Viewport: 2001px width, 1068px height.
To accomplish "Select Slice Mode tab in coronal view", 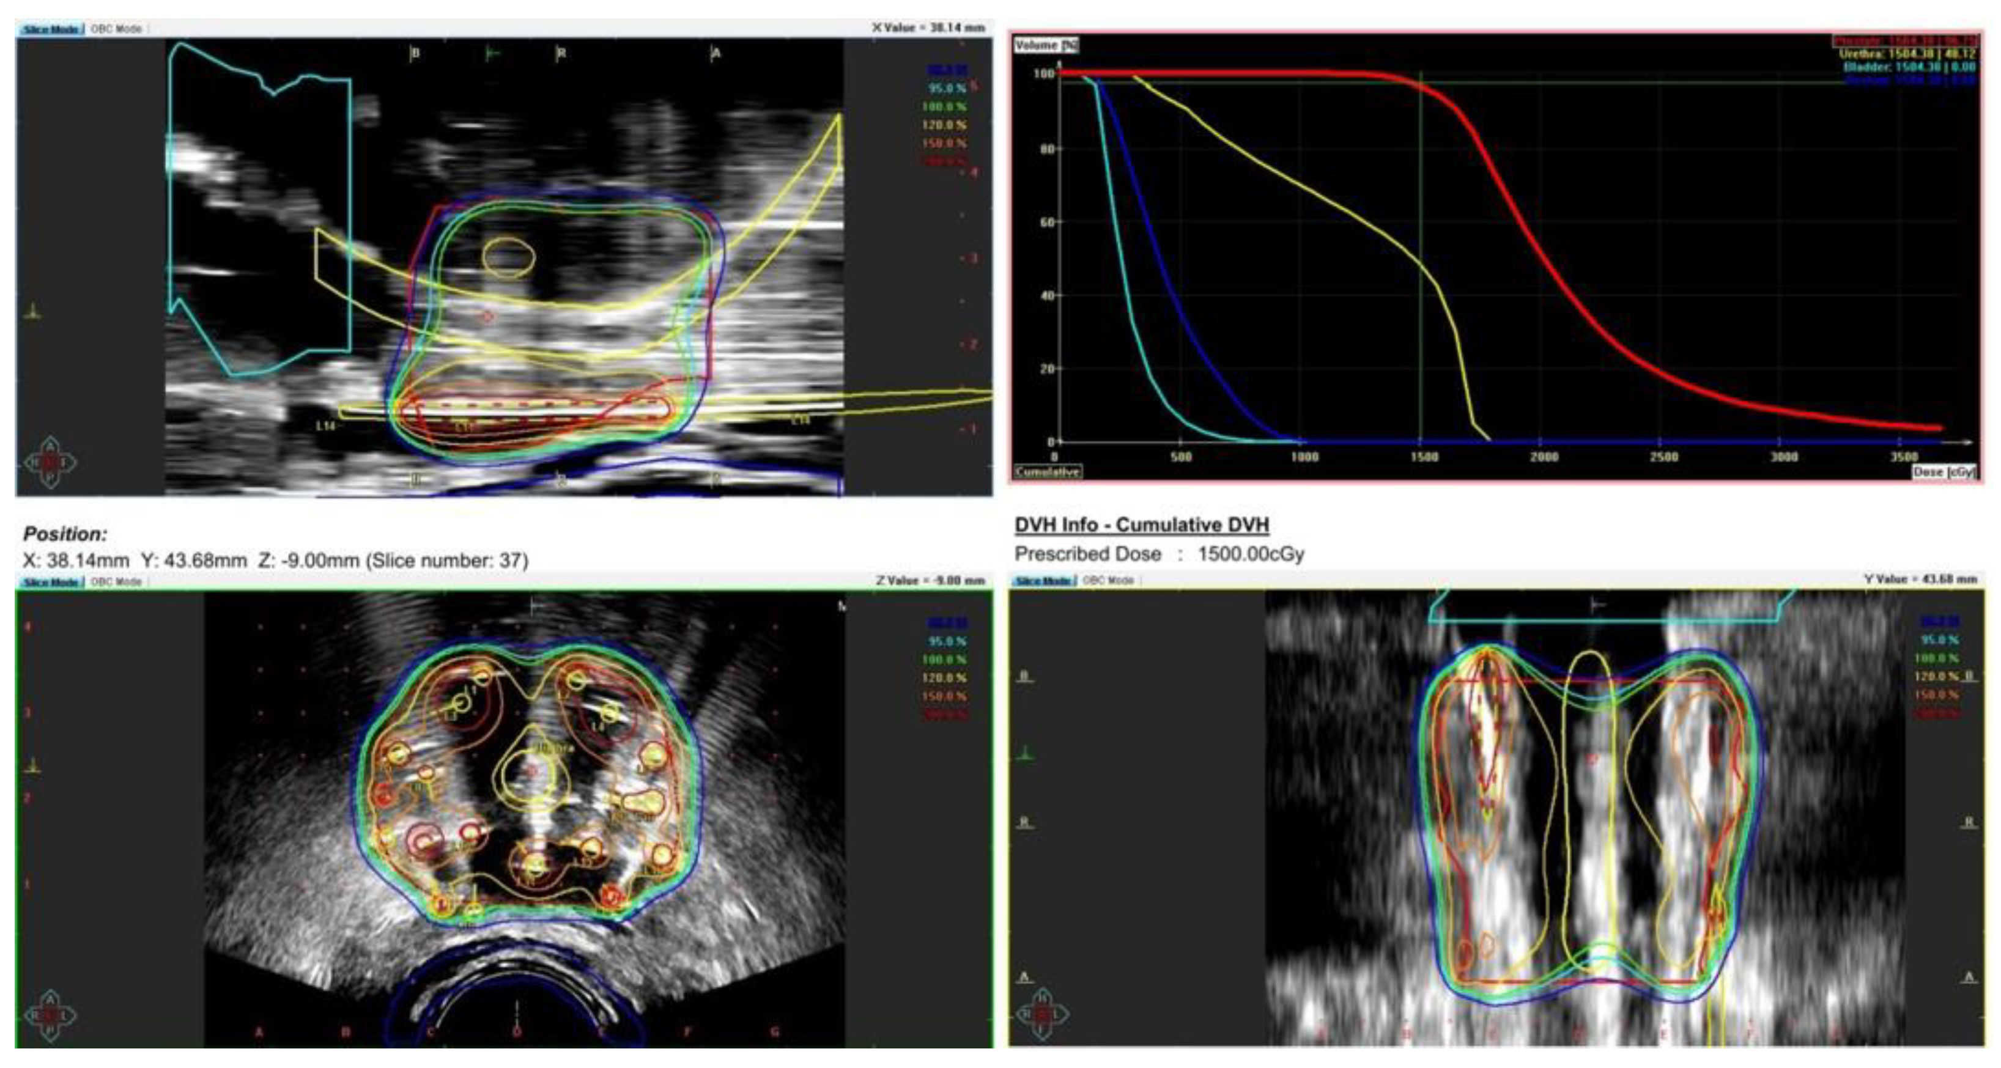I will 1043,581.
